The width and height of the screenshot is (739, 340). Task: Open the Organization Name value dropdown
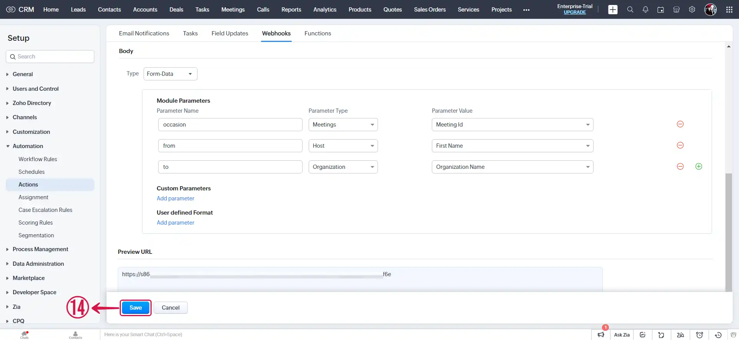pyautogui.click(x=512, y=167)
